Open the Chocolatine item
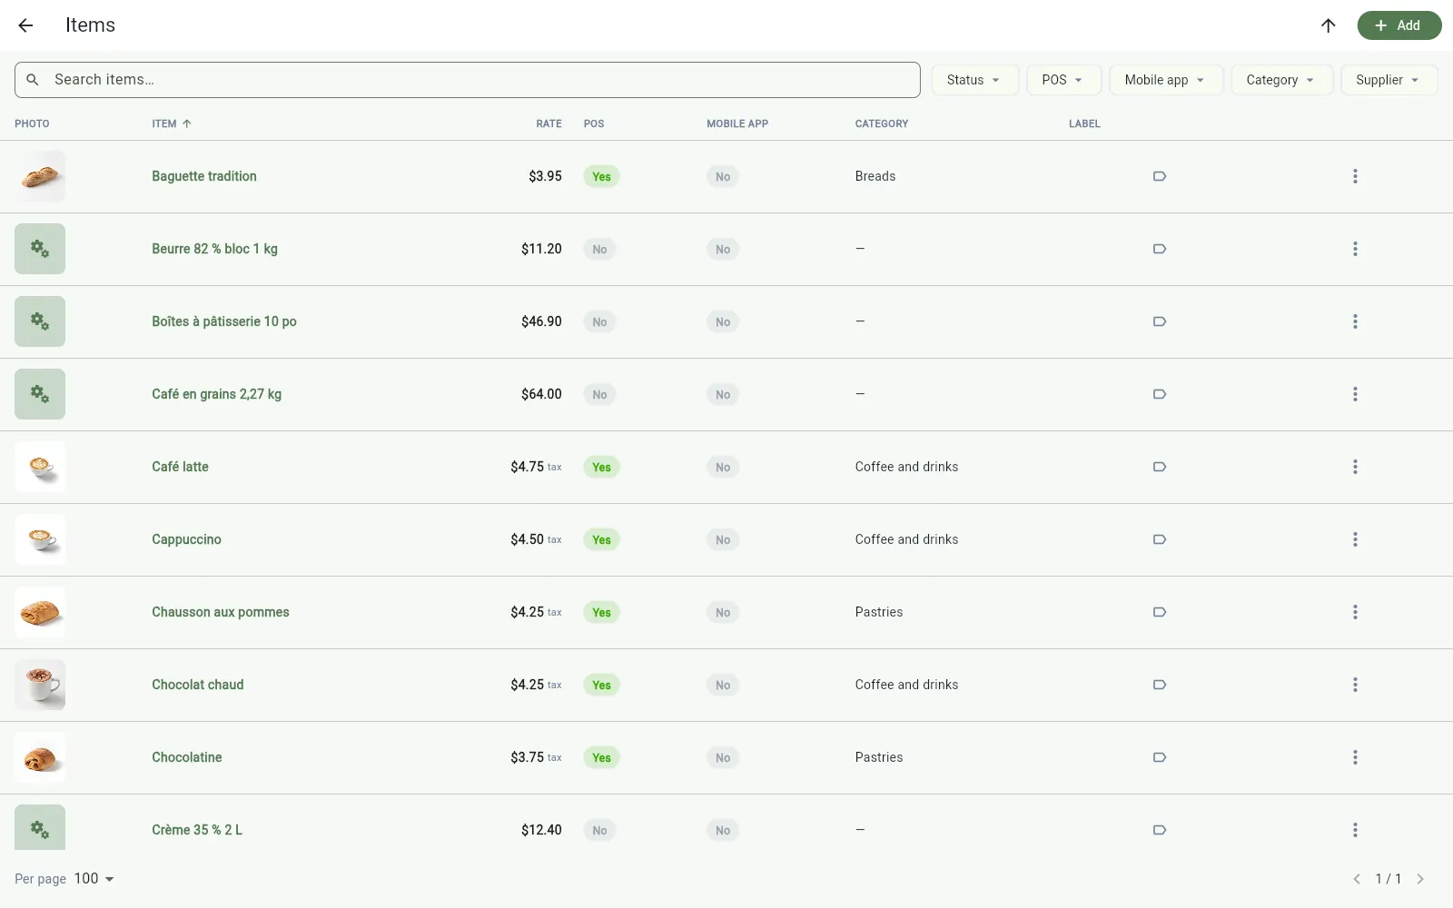The width and height of the screenshot is (1453, 908). click(x=187, y=757)
